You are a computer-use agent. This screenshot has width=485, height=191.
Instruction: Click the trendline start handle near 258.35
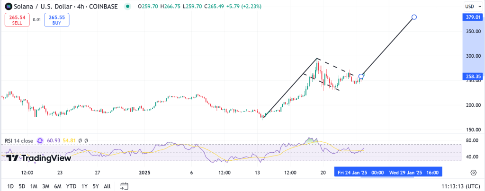(361, 76)
